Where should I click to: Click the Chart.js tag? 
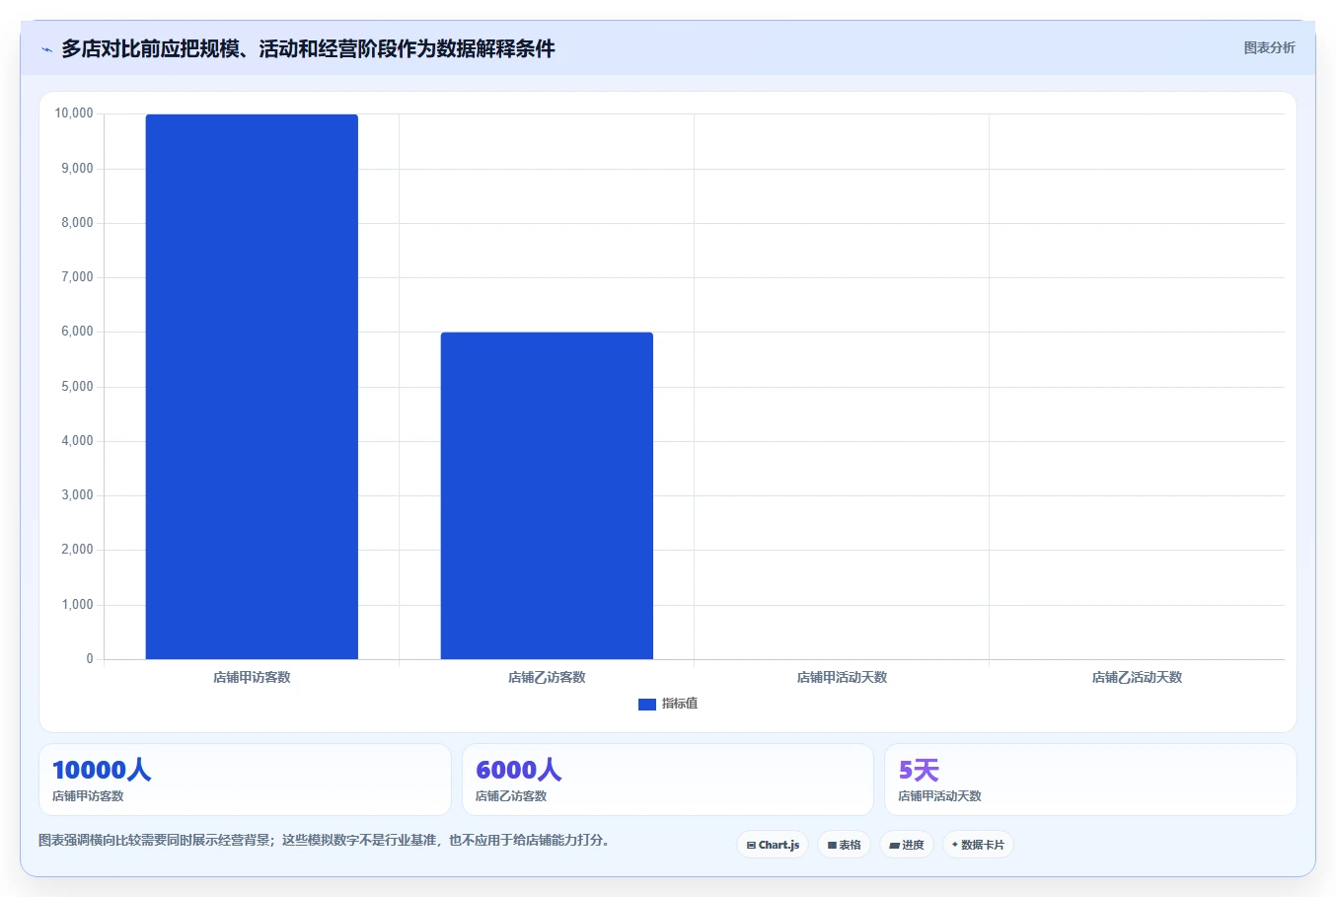pos(773,845)
